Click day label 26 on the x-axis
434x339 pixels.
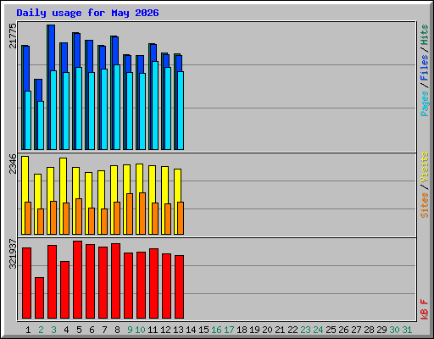tap(343, 330)
